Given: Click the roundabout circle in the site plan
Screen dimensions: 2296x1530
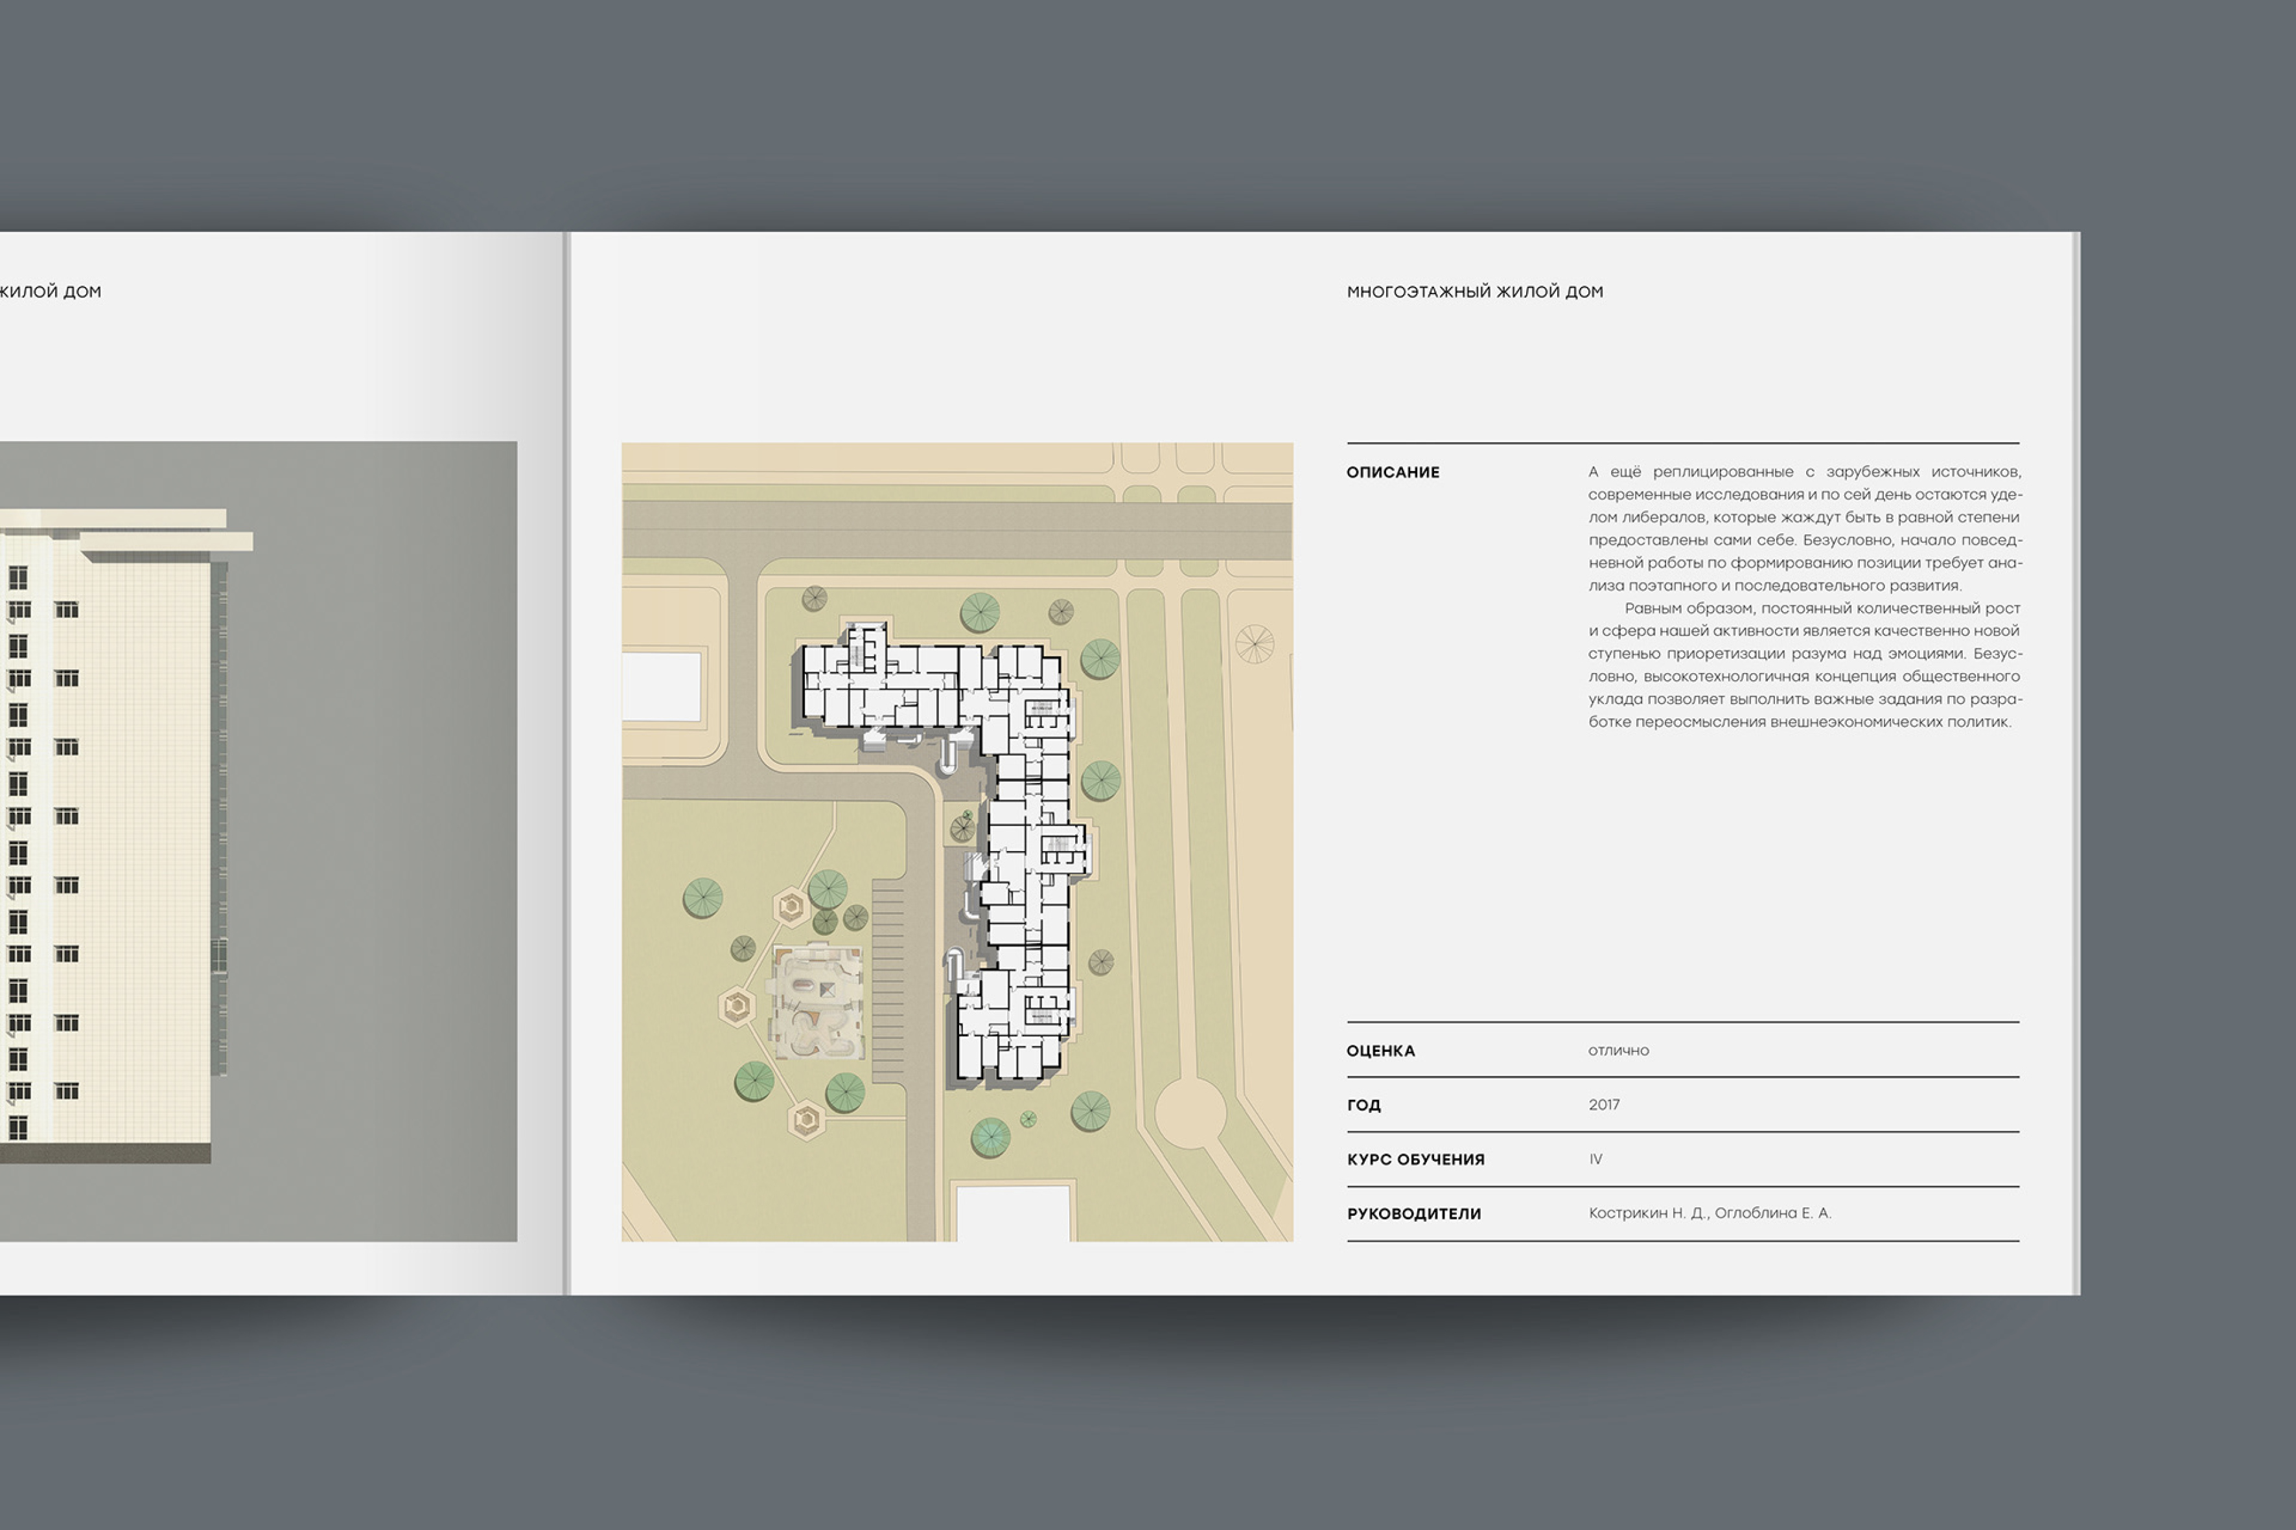Looking at the screenshot, I should 1190,1112.
